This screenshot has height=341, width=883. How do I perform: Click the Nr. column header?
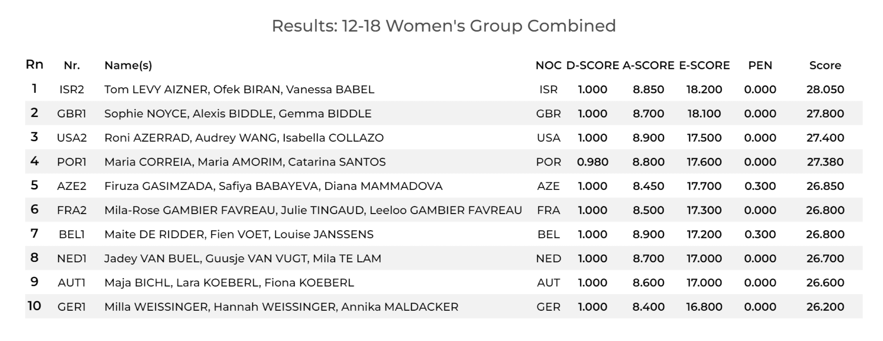(x=72, y=65)
